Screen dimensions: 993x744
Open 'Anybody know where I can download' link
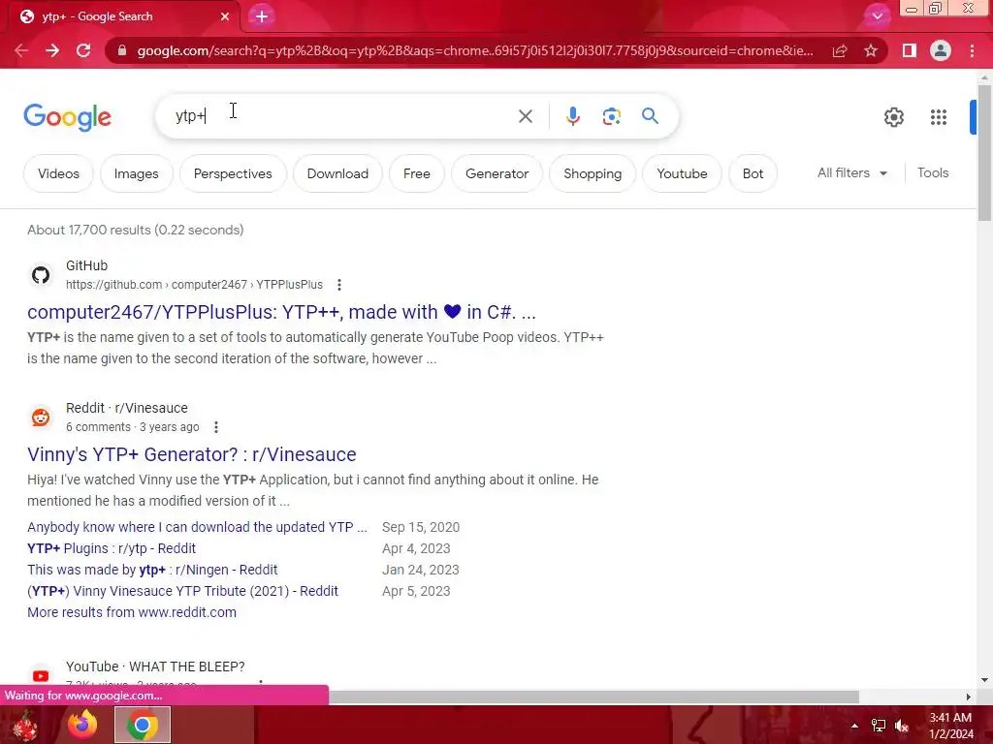(x=197, y=527)
